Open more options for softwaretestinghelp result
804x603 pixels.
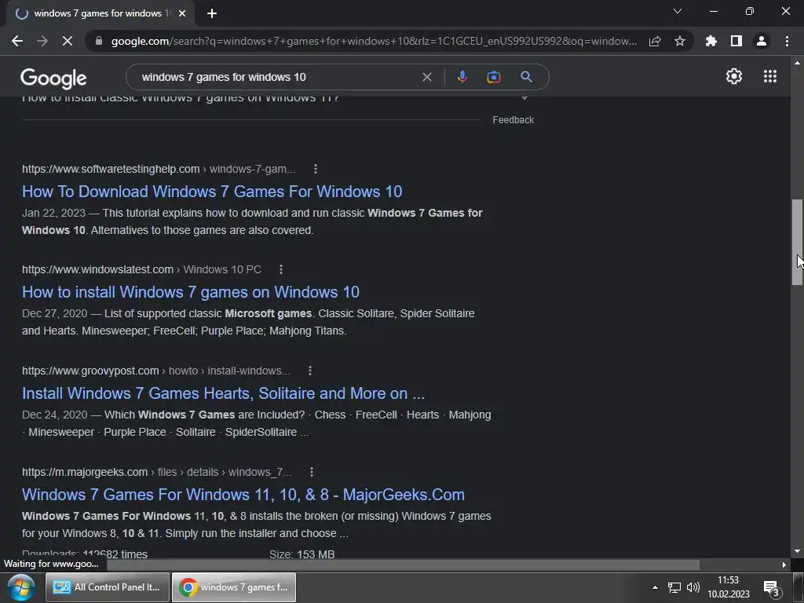click(x=316, y=169)
